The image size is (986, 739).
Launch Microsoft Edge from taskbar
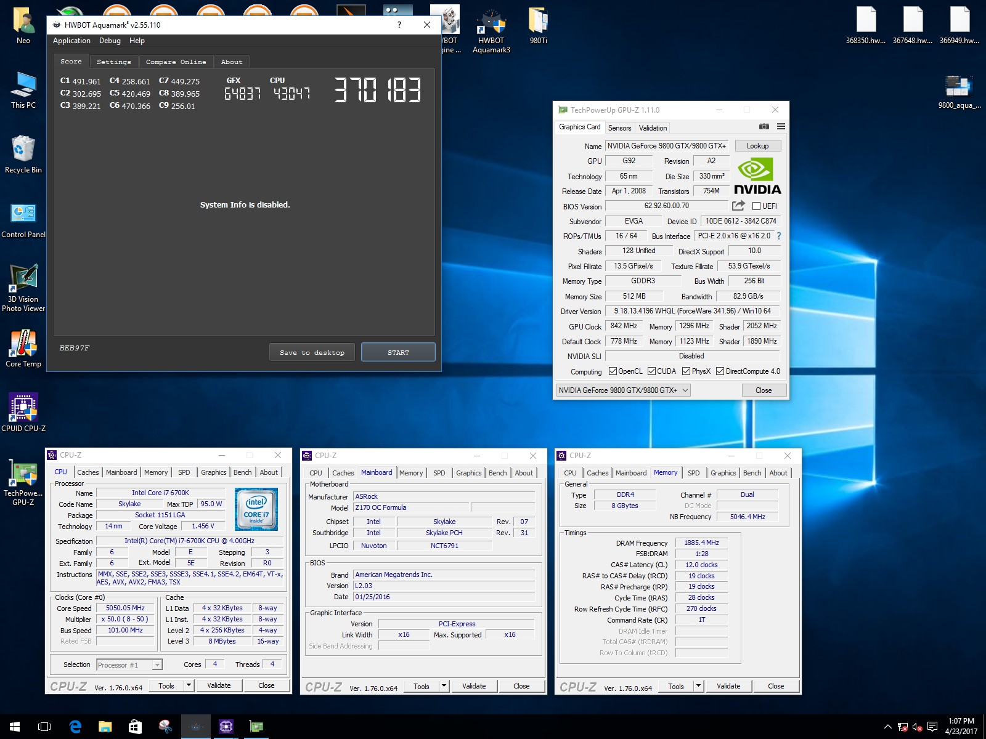75,727
